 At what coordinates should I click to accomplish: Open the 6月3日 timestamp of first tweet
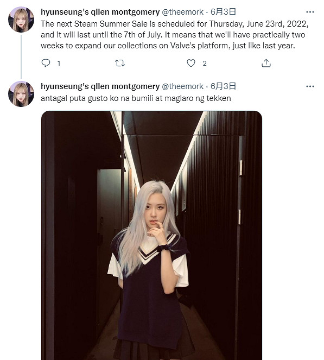click(223, 12)
